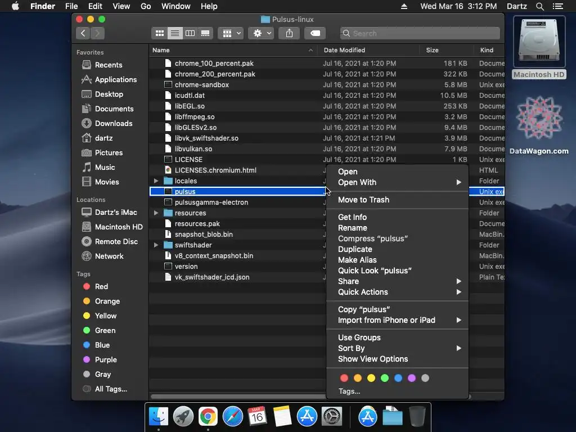Sort by the Size column header
576x432 pixels.
(x=447, y=50)
